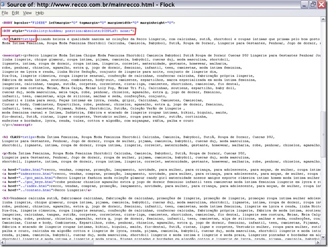
Task: Click the opening noscript tag
Action: click(12, 56)
